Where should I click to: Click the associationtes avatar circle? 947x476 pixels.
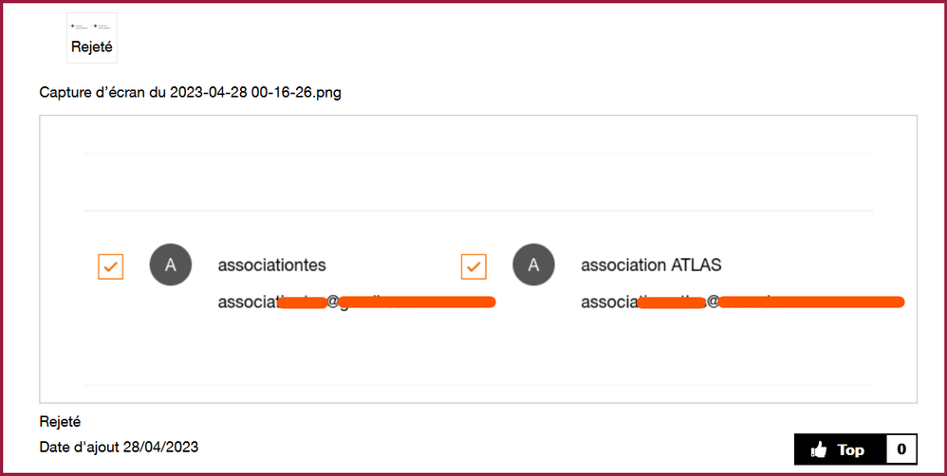[x=171, y=265]
